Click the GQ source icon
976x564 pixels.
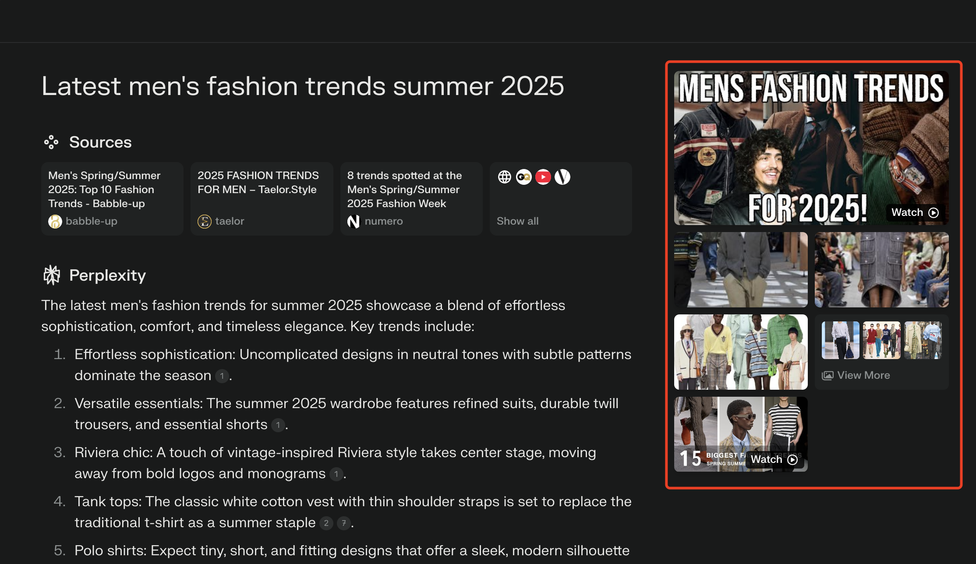coord(524,177)
